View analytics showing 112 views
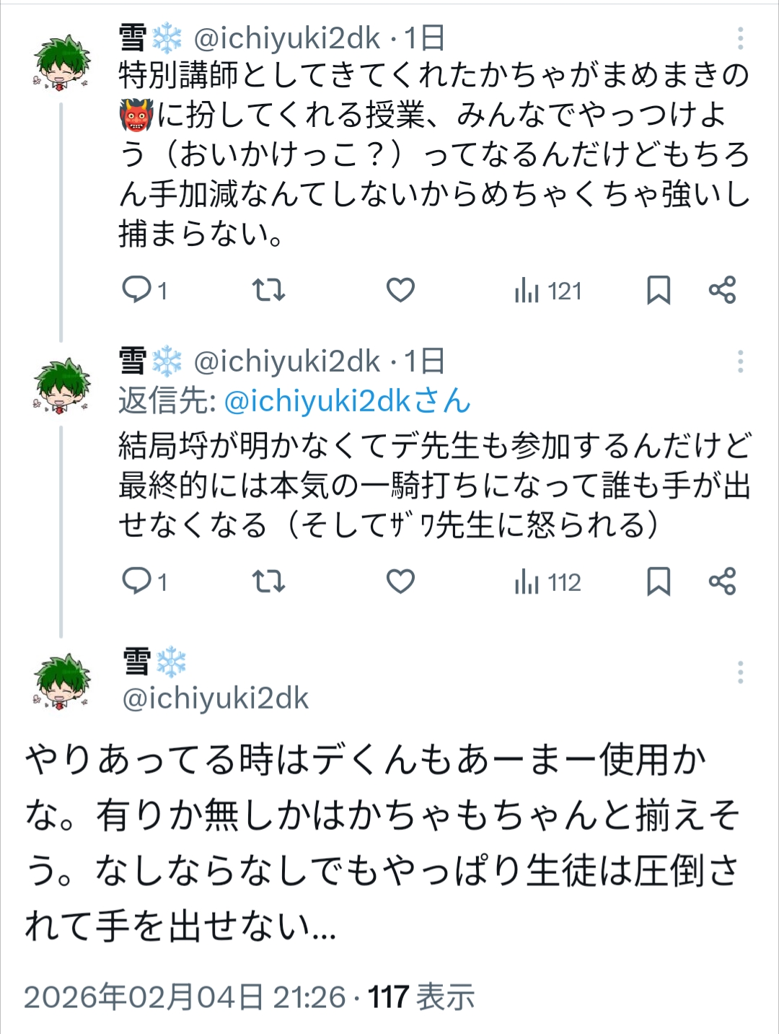The width and height of the screenshot is (779, 1034). (547, 582)
